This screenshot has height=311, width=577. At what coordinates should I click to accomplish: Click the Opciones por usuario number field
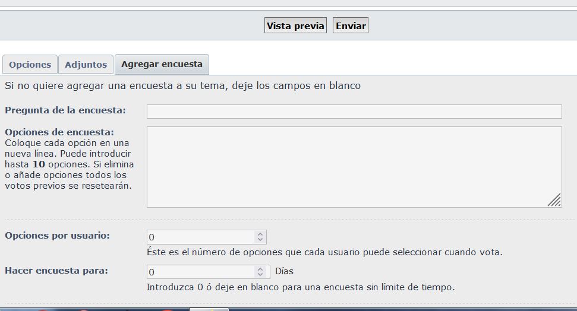(x=200, y=237)
